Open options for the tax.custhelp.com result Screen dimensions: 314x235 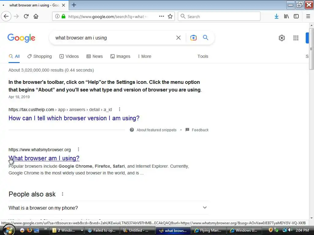(x=120, y=109)
